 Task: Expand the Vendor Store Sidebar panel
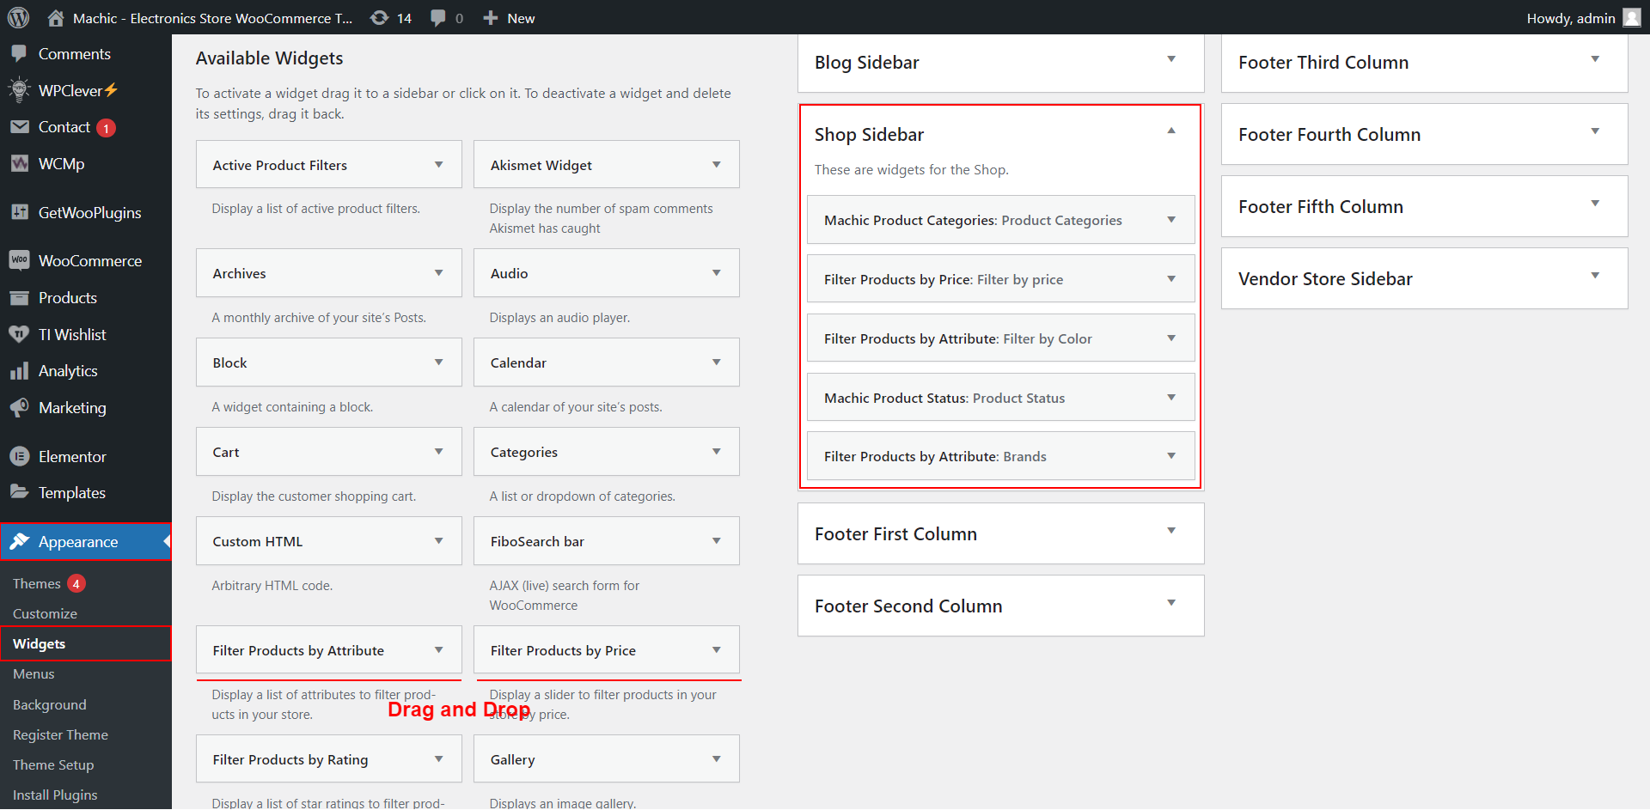pyautogui.click(x=1594, y=276)
